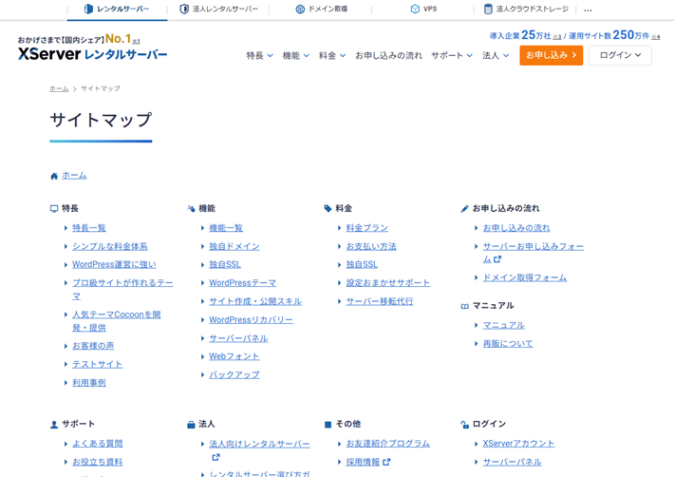The width and height of the screenshot is (674, 477).
Task: Click the briefcase icon beside 法人
Action: [191, 425]
